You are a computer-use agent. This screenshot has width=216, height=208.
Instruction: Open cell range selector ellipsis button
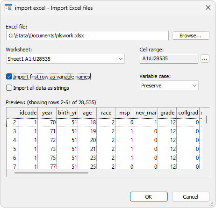coord(205,59)
